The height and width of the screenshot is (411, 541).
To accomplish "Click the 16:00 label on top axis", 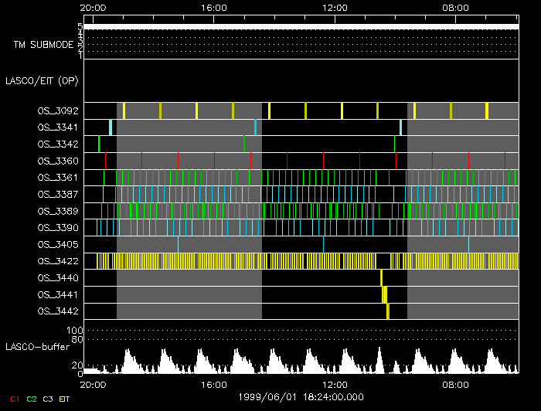I will (213, 8).
